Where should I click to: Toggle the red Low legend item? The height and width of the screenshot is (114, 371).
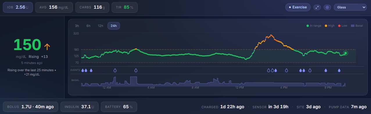click(343, 26)
